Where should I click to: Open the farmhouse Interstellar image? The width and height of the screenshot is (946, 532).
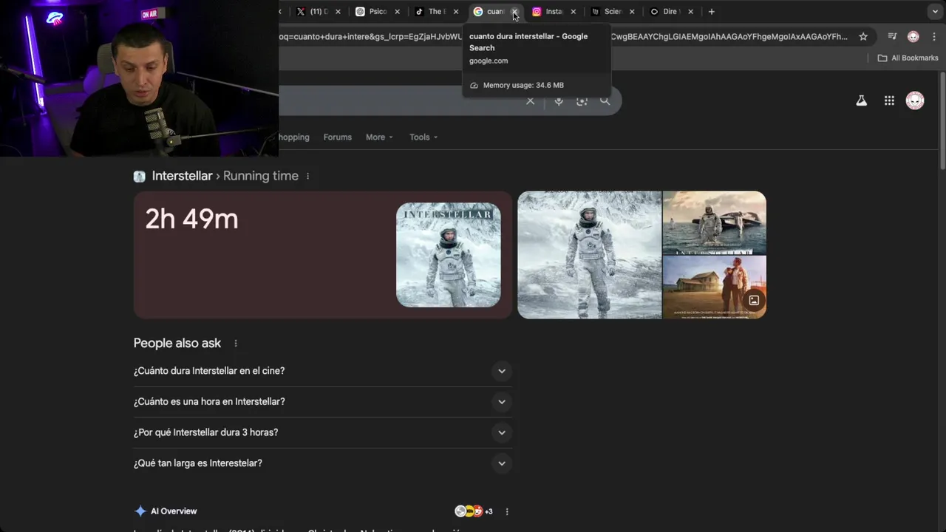(x=715, y=287)
